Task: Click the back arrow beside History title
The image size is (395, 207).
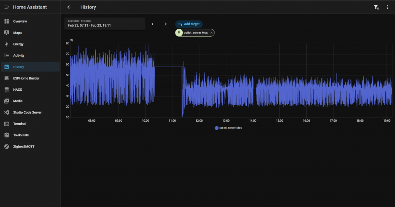Action: (x=69, y=7)
